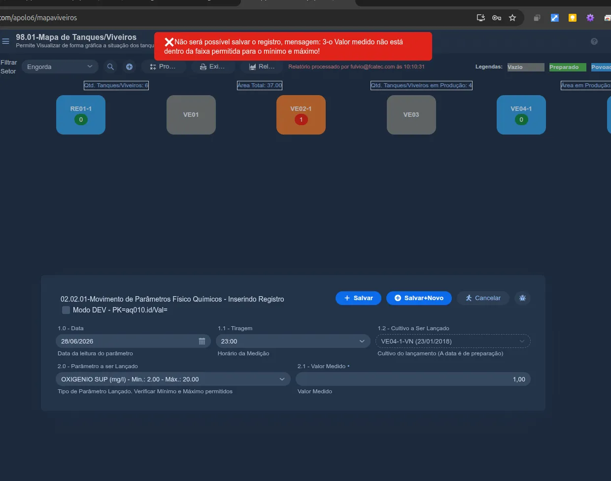Click the green 0 badge on RE01-1
Image resolution: width=611 pixels, height=481 pixels.
click(81, 120)
